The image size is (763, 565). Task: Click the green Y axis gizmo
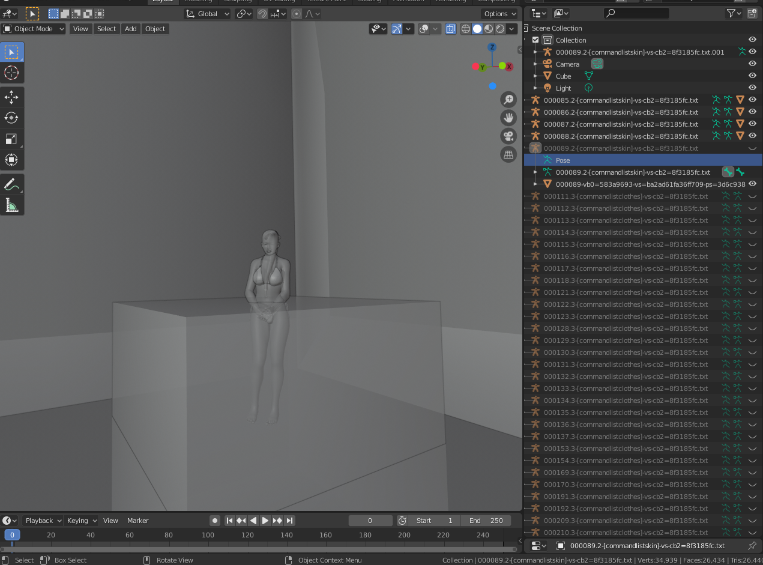coord(482,67)
